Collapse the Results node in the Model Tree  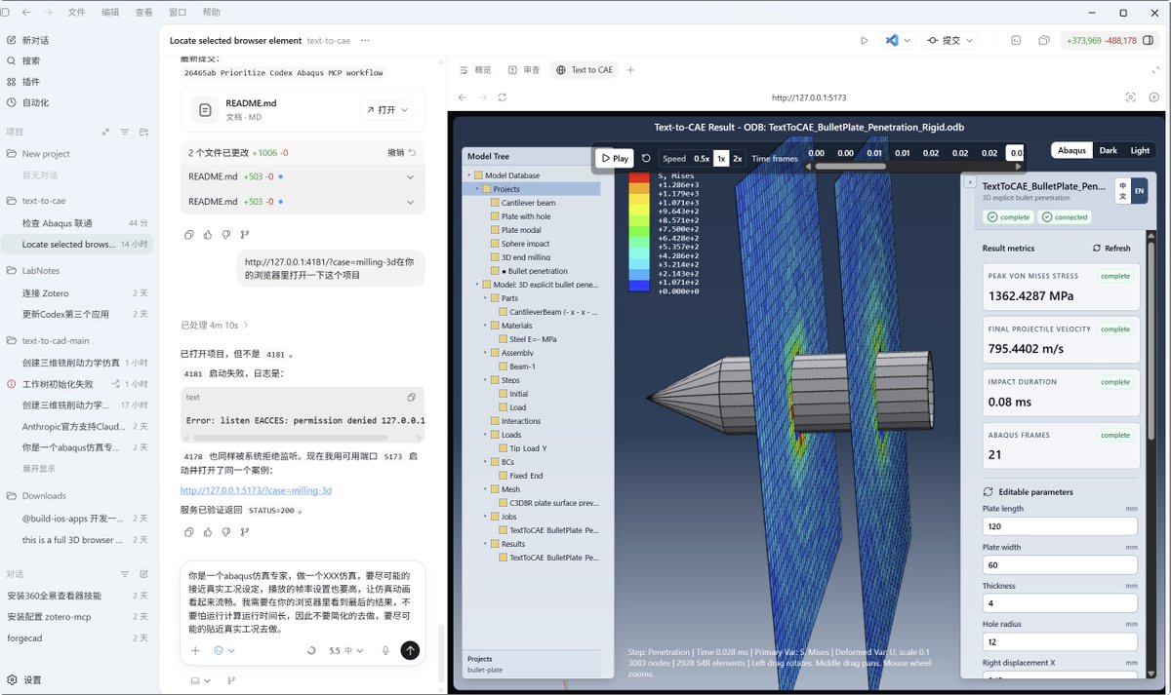(x=485, y=544)
